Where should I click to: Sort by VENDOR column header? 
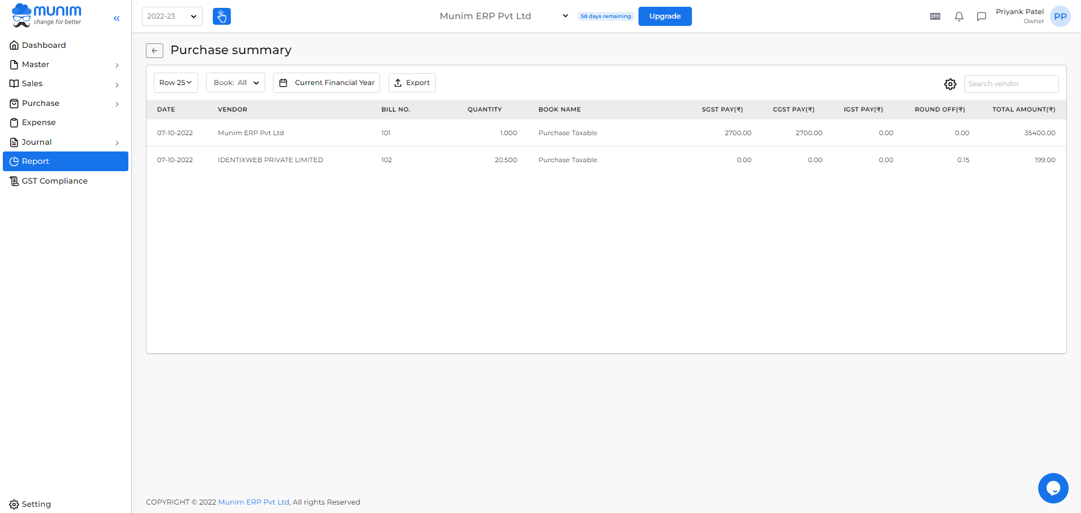233,110
